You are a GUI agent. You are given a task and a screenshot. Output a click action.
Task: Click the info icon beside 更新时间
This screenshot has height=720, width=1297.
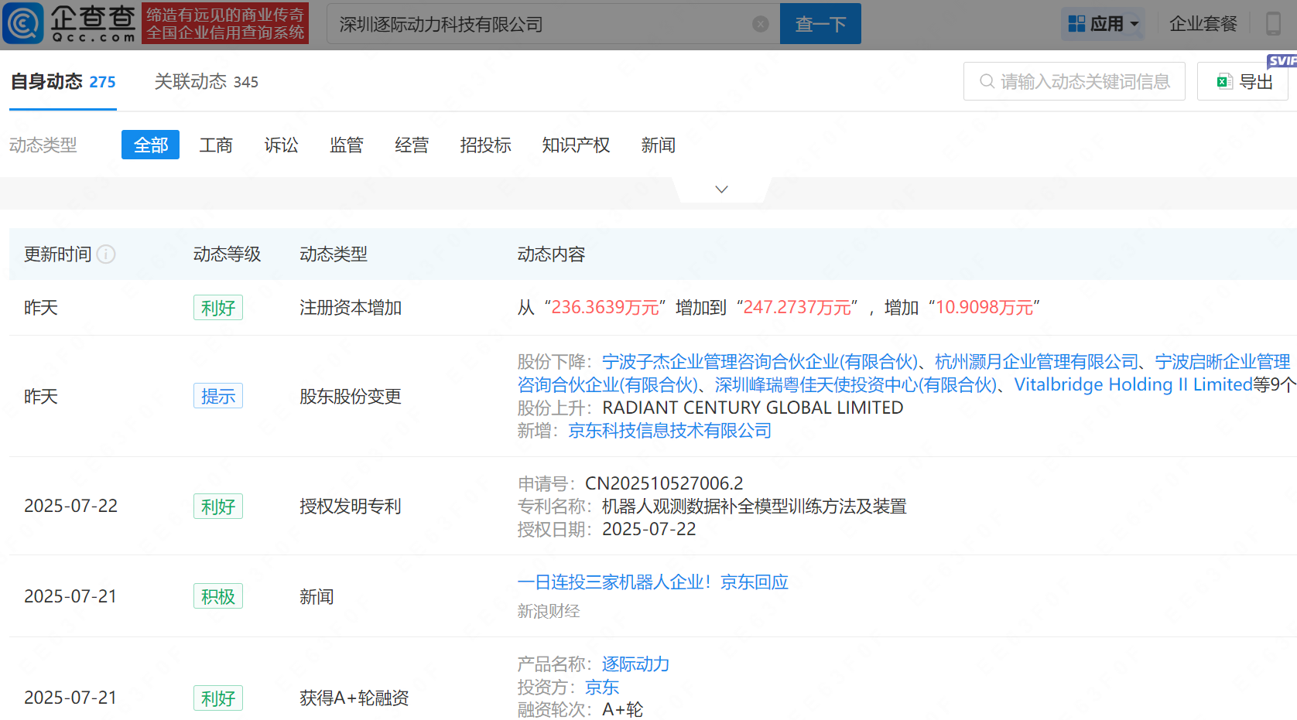point(107,254)
